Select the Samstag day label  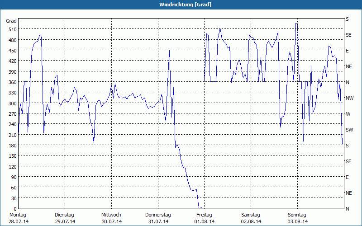coord(251,215)
